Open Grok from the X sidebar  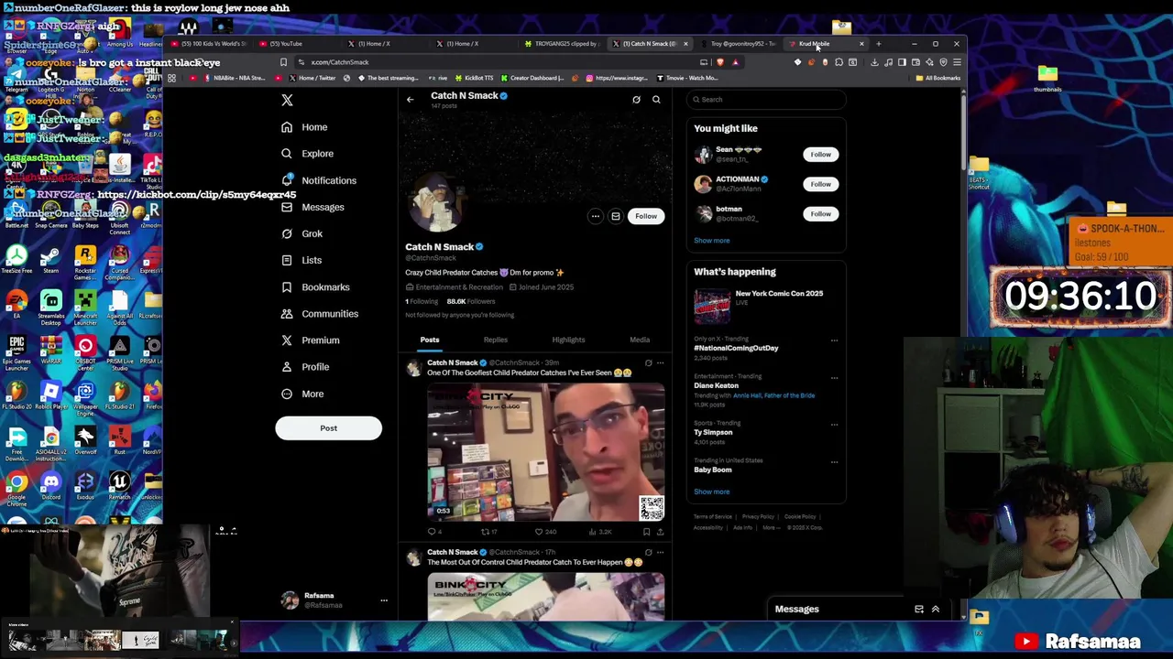click(302, 233)
